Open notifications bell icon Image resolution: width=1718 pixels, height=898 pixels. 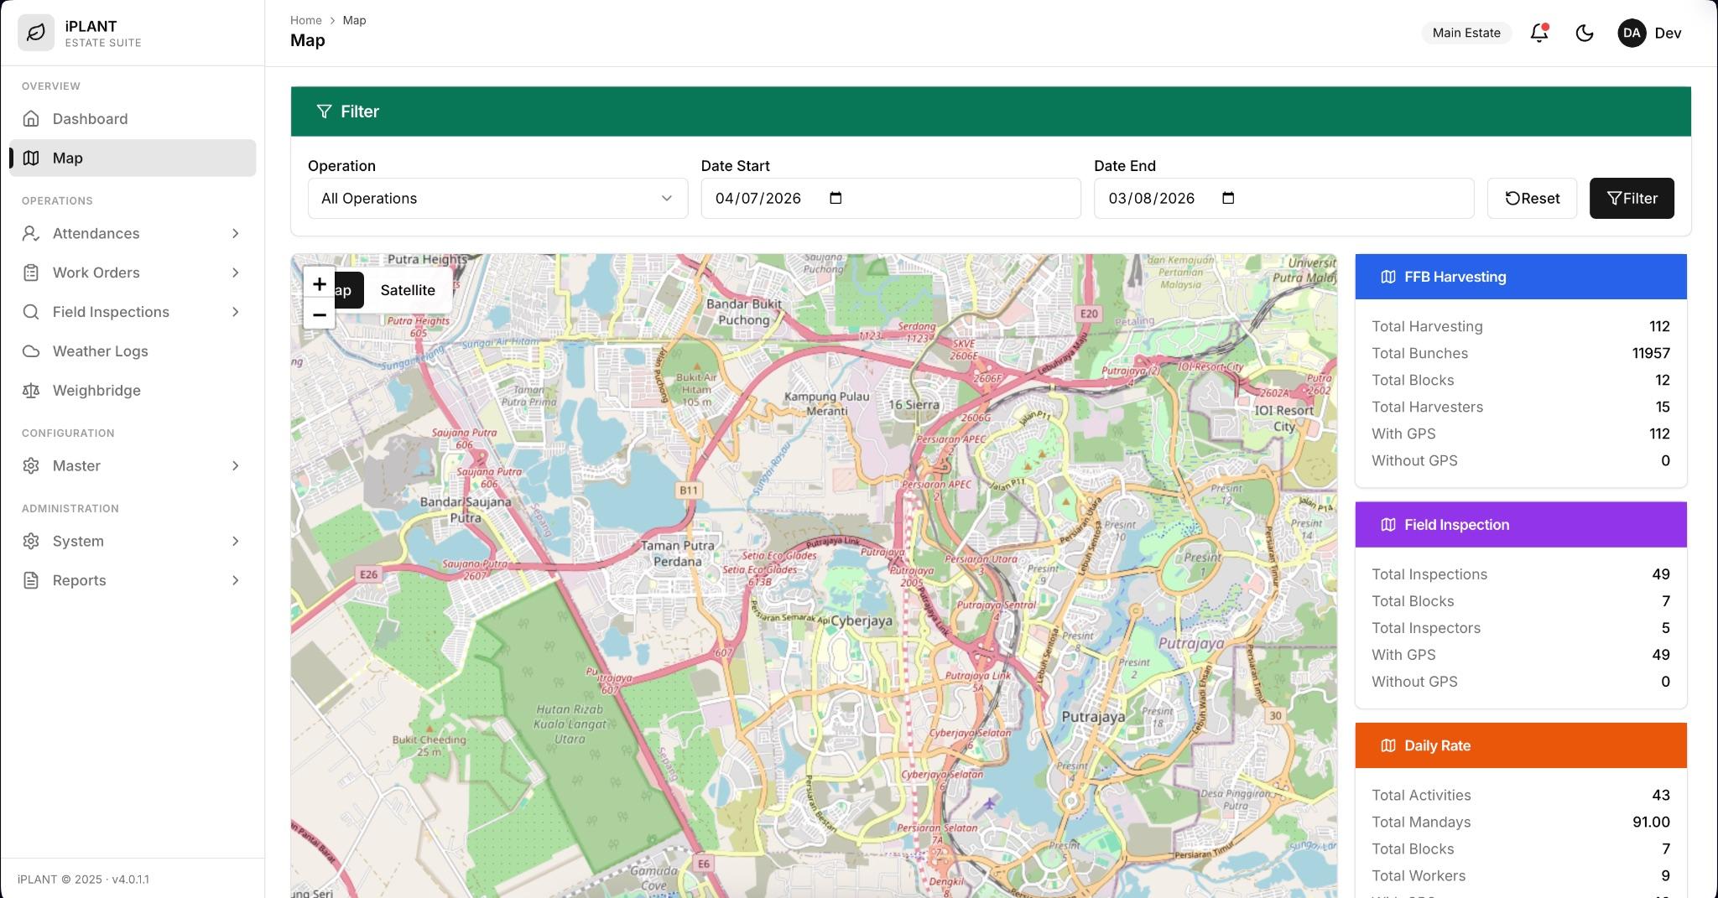click(1538, 33)
